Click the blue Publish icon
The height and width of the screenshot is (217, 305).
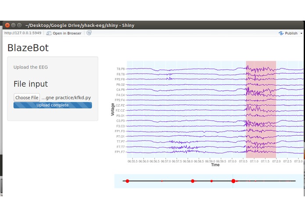pyautogui.click(x=281, y=33)
